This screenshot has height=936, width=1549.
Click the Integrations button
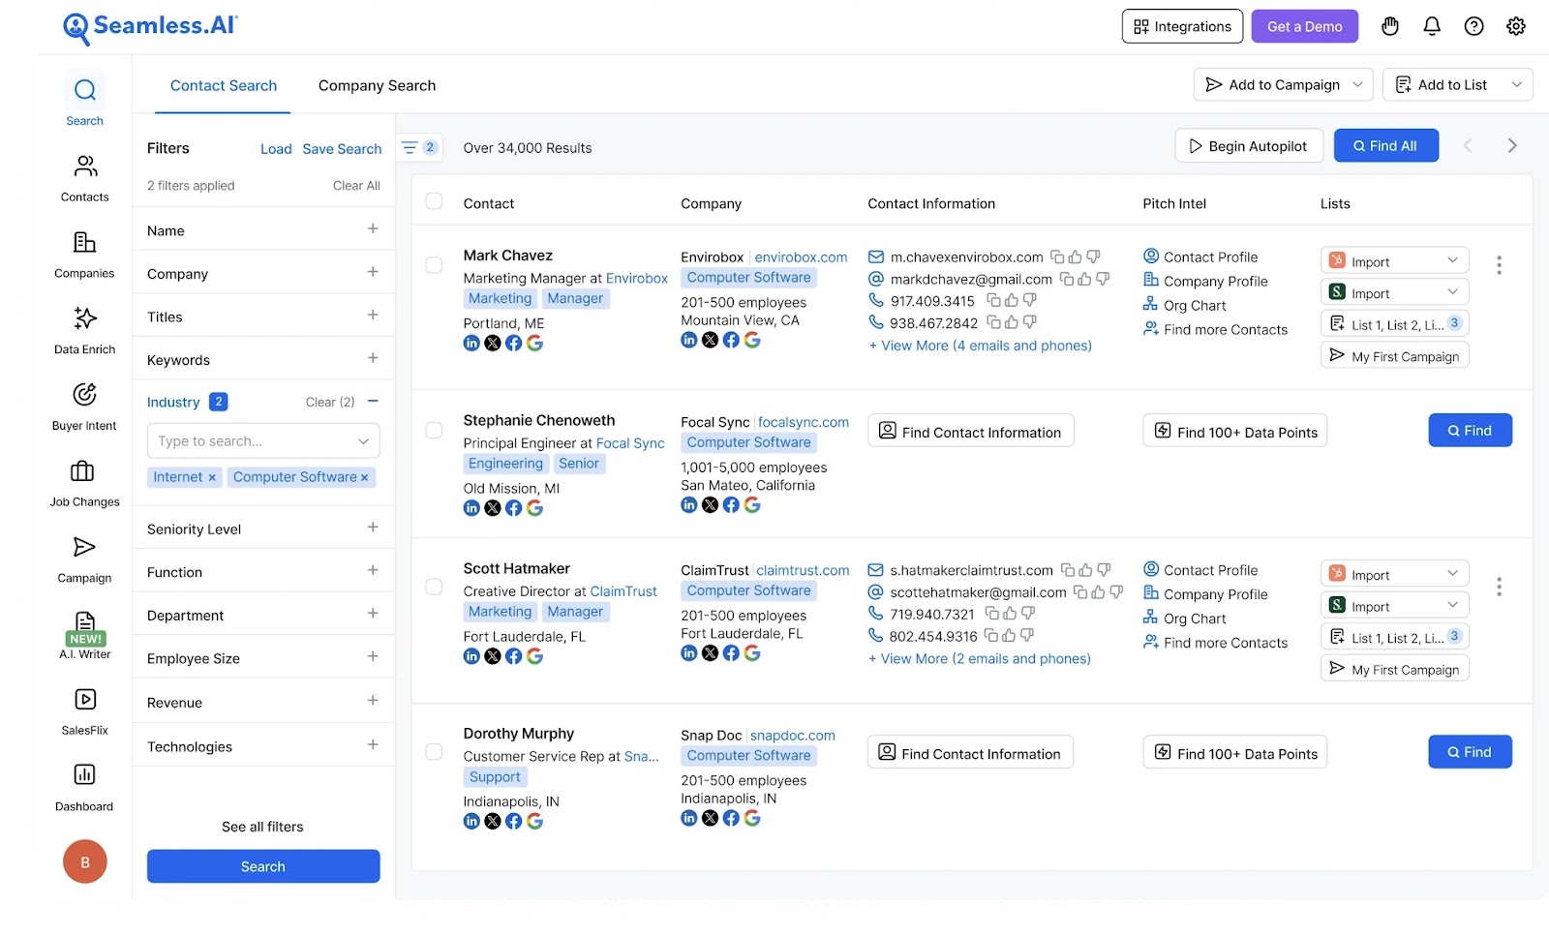pyautogui.click(x=1182, y=26)
